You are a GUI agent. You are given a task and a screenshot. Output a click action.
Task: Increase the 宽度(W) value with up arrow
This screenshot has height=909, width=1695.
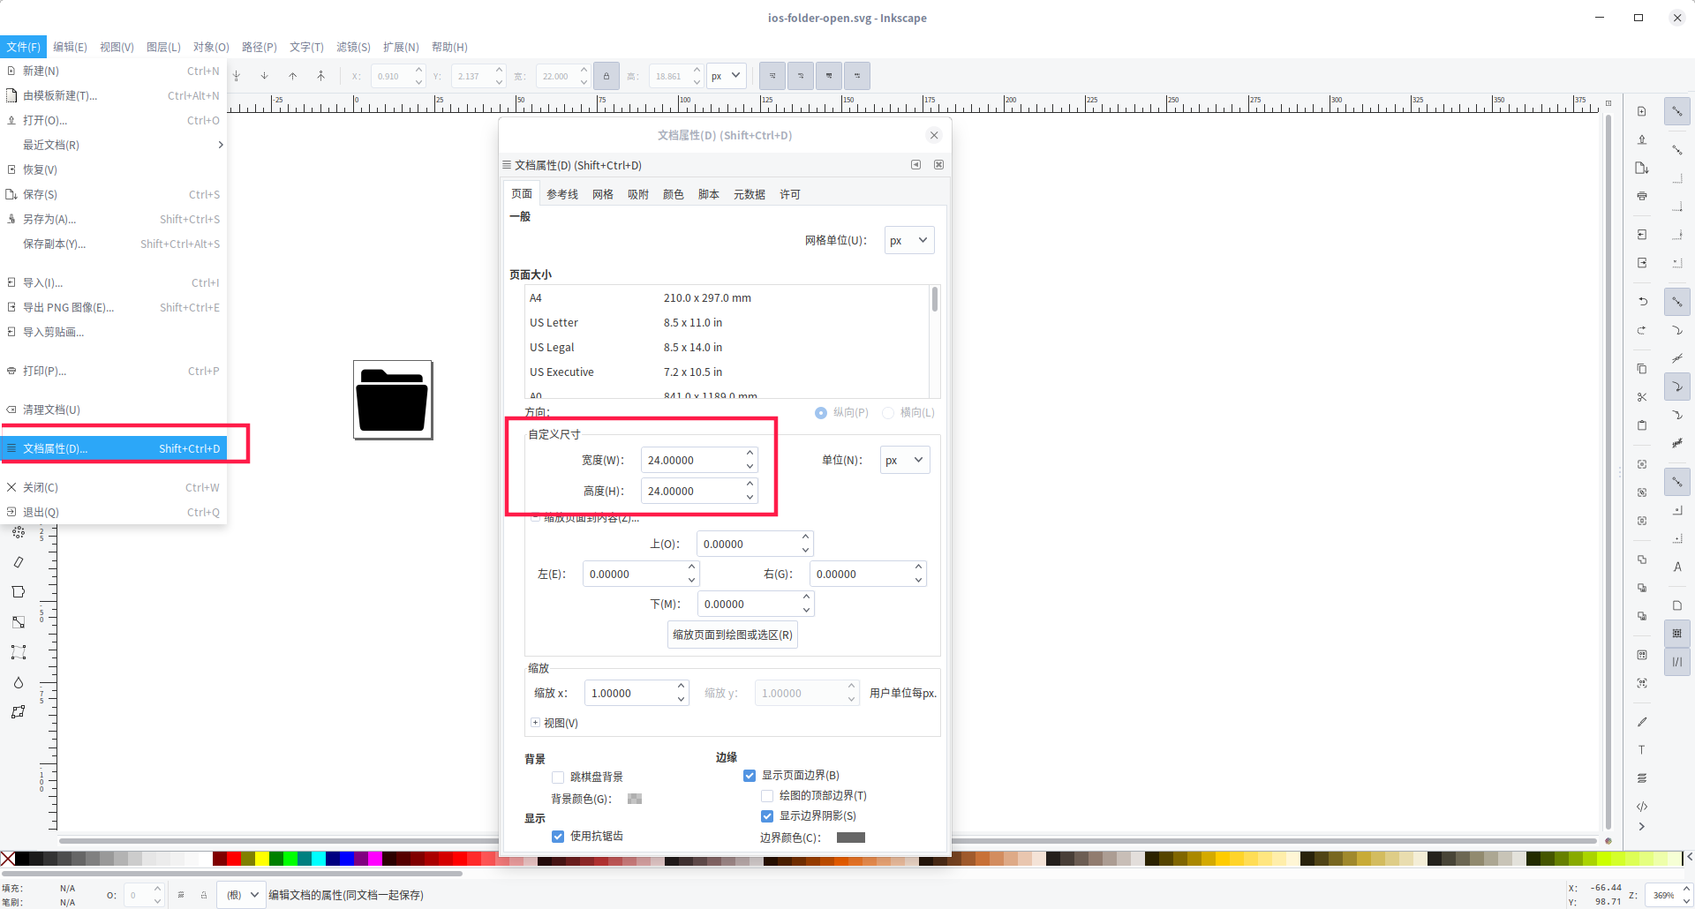[x=750, y=454]
